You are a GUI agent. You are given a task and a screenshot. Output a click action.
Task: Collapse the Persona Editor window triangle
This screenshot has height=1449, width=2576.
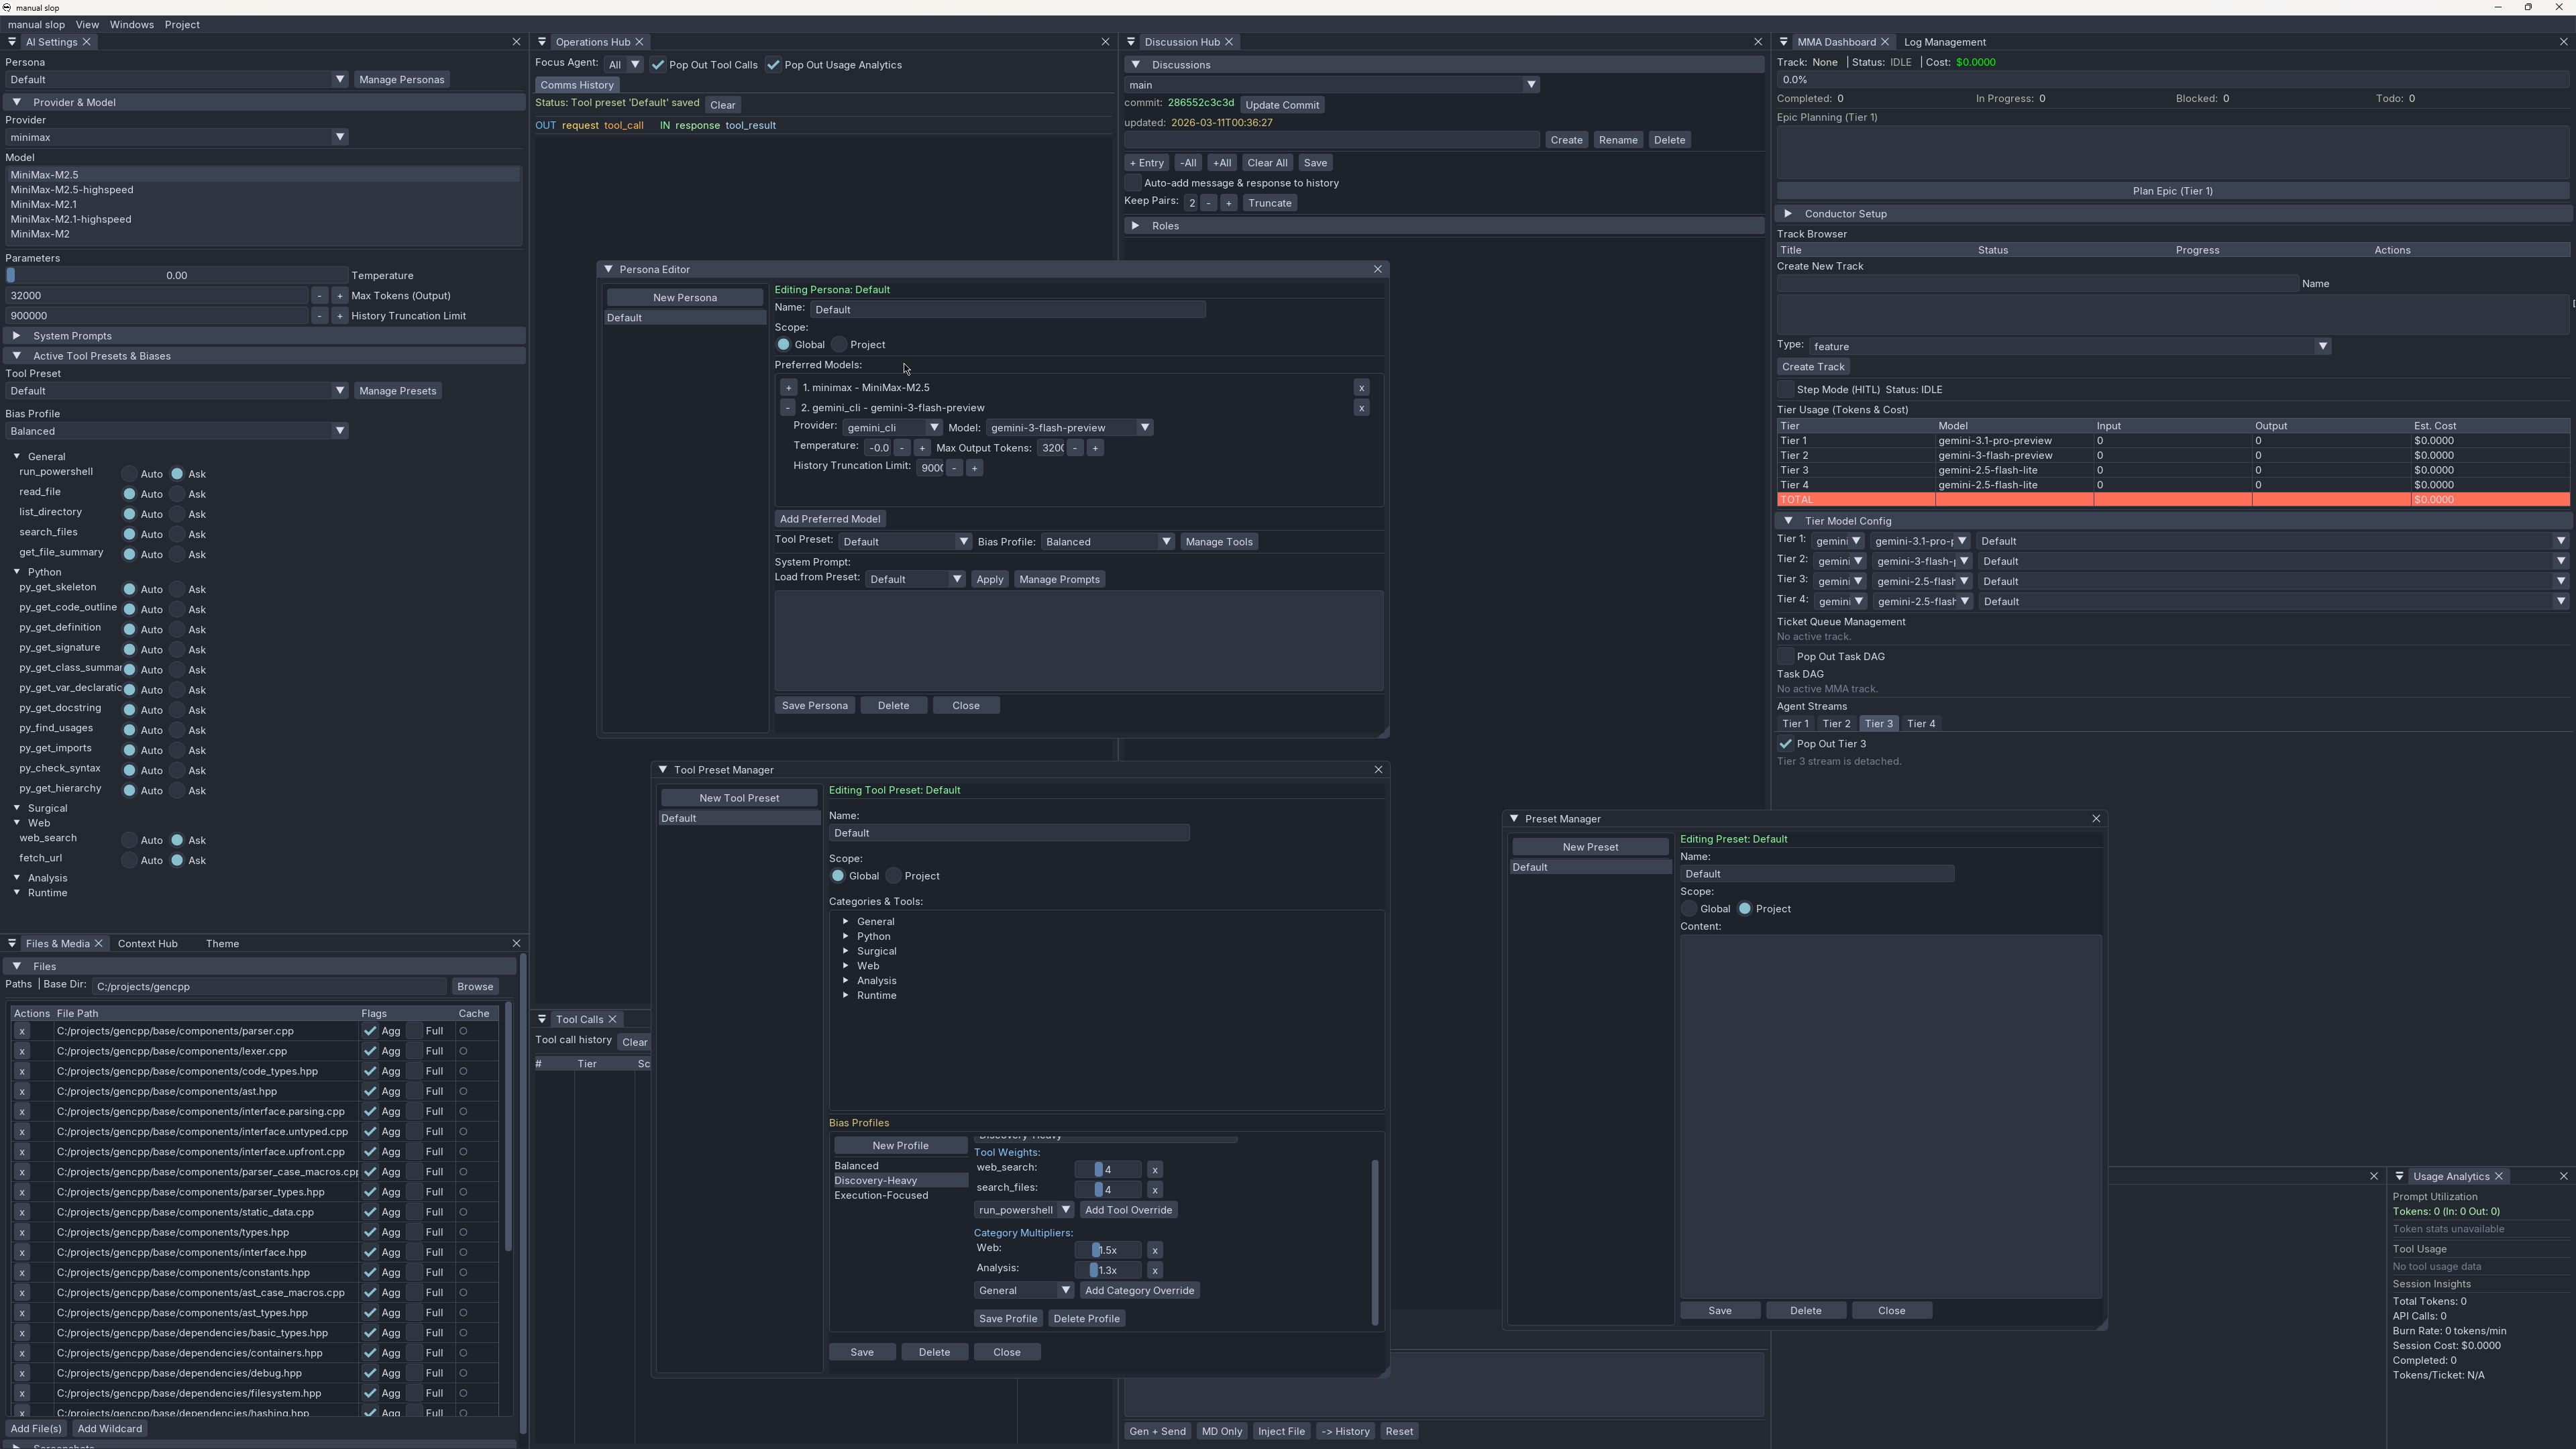pos(608,269)
